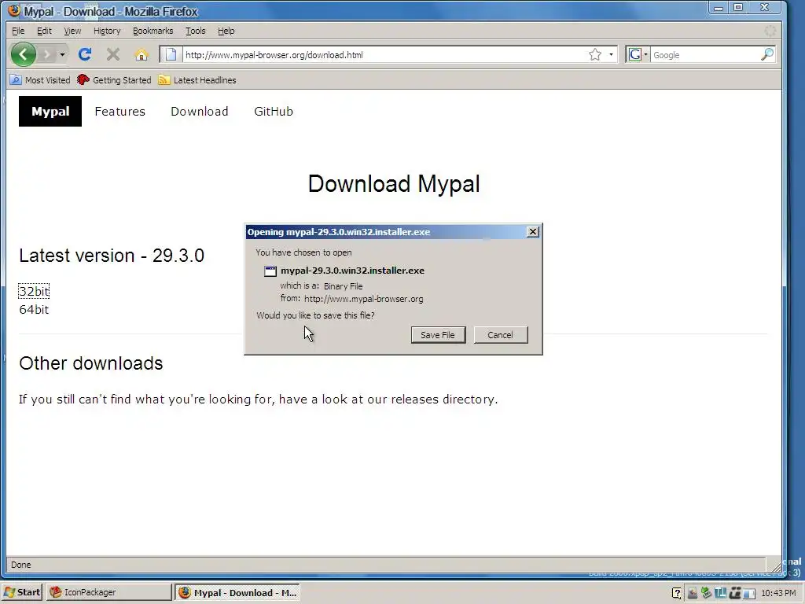Click the magnifying glass search icon
Screen dimensions: 805x604
click(767, 54)
